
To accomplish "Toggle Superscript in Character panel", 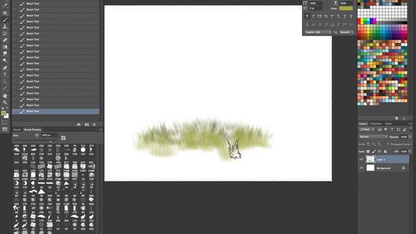I will [332, 16].
